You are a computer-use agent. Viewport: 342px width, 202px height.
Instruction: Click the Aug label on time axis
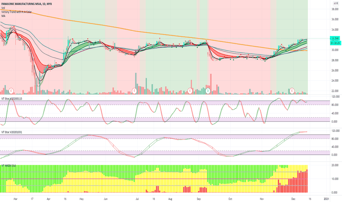click(170, 199)
